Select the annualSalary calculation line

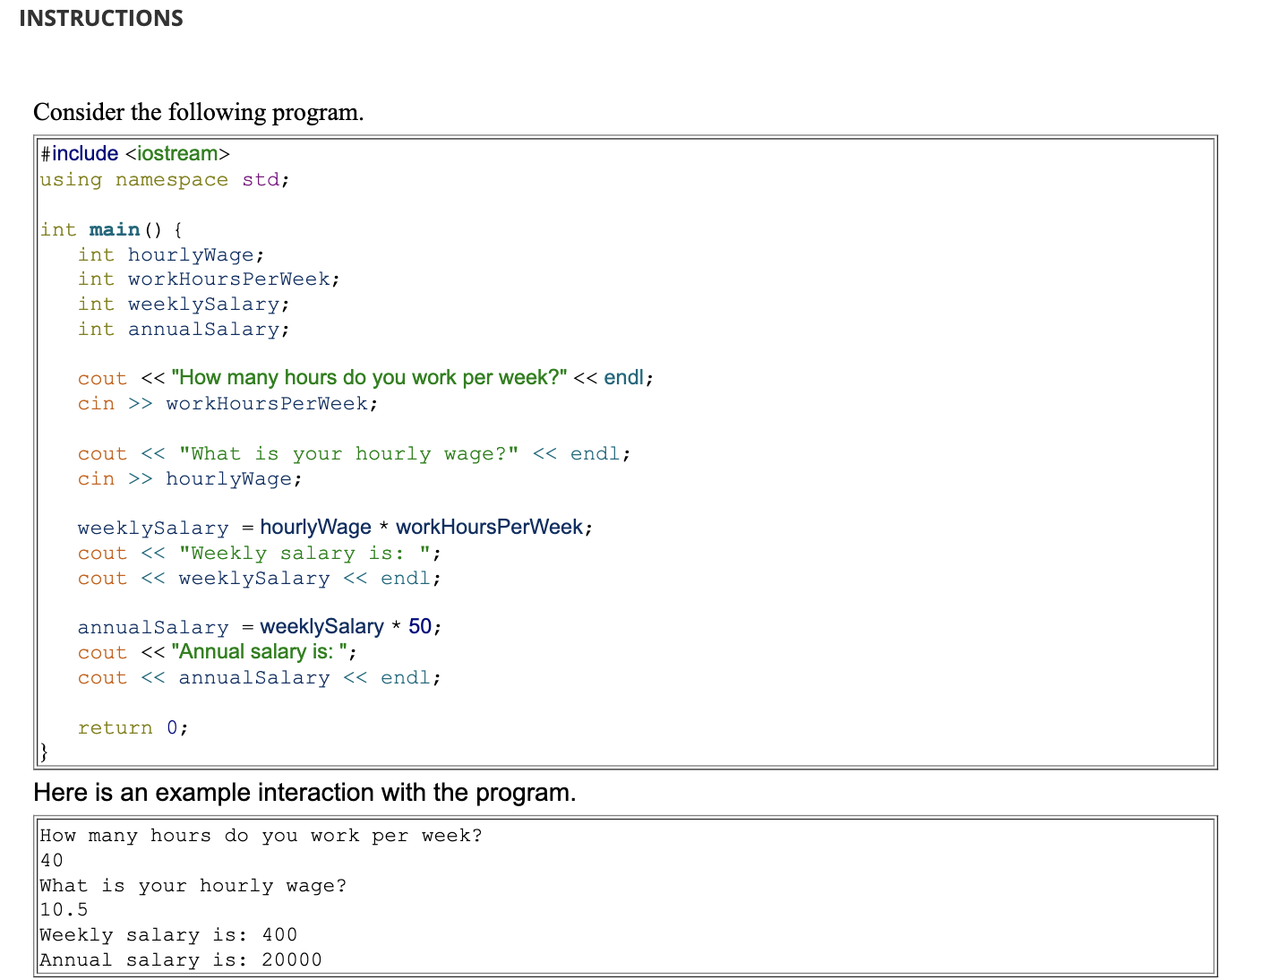(258, 626)
